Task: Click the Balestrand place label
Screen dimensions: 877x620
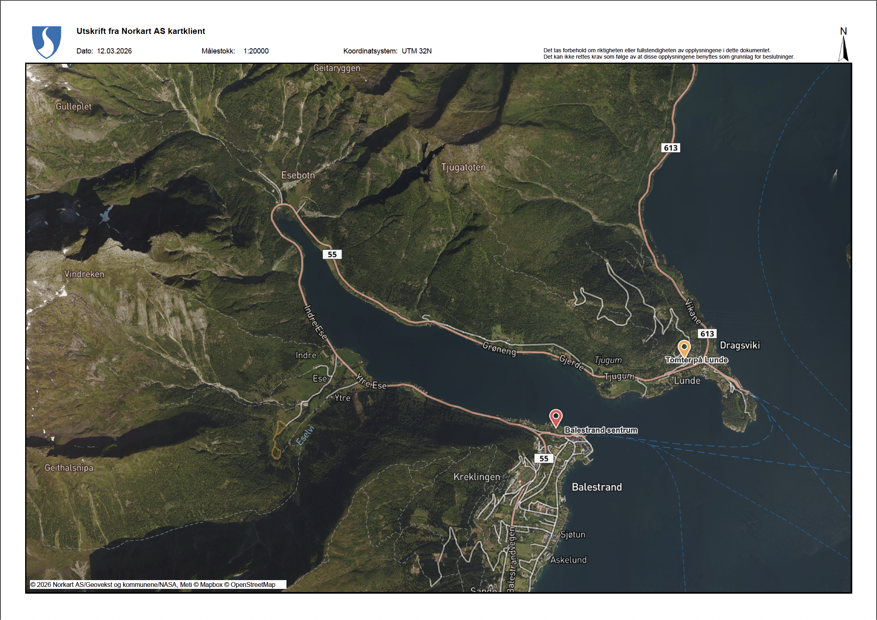Action: click(x=597, y=486)
